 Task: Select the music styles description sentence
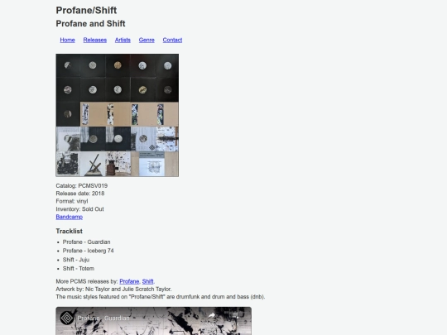pyautogui.click(x=161, y=297)
